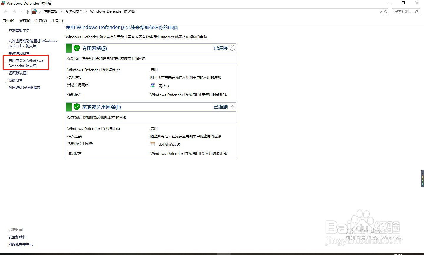Open address bar history dropdown
424x255 pixels.
(x=381, y=12)
